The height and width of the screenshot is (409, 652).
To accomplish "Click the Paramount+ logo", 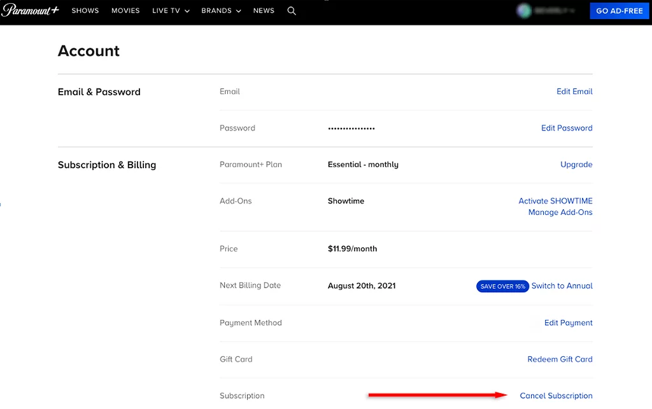I will [30, 10].
